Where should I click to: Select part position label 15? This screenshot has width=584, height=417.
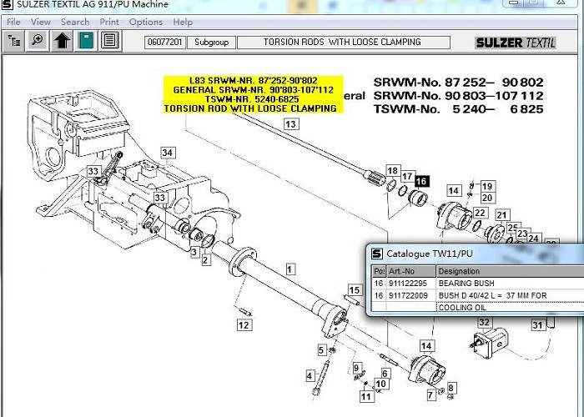coord(355,290)
